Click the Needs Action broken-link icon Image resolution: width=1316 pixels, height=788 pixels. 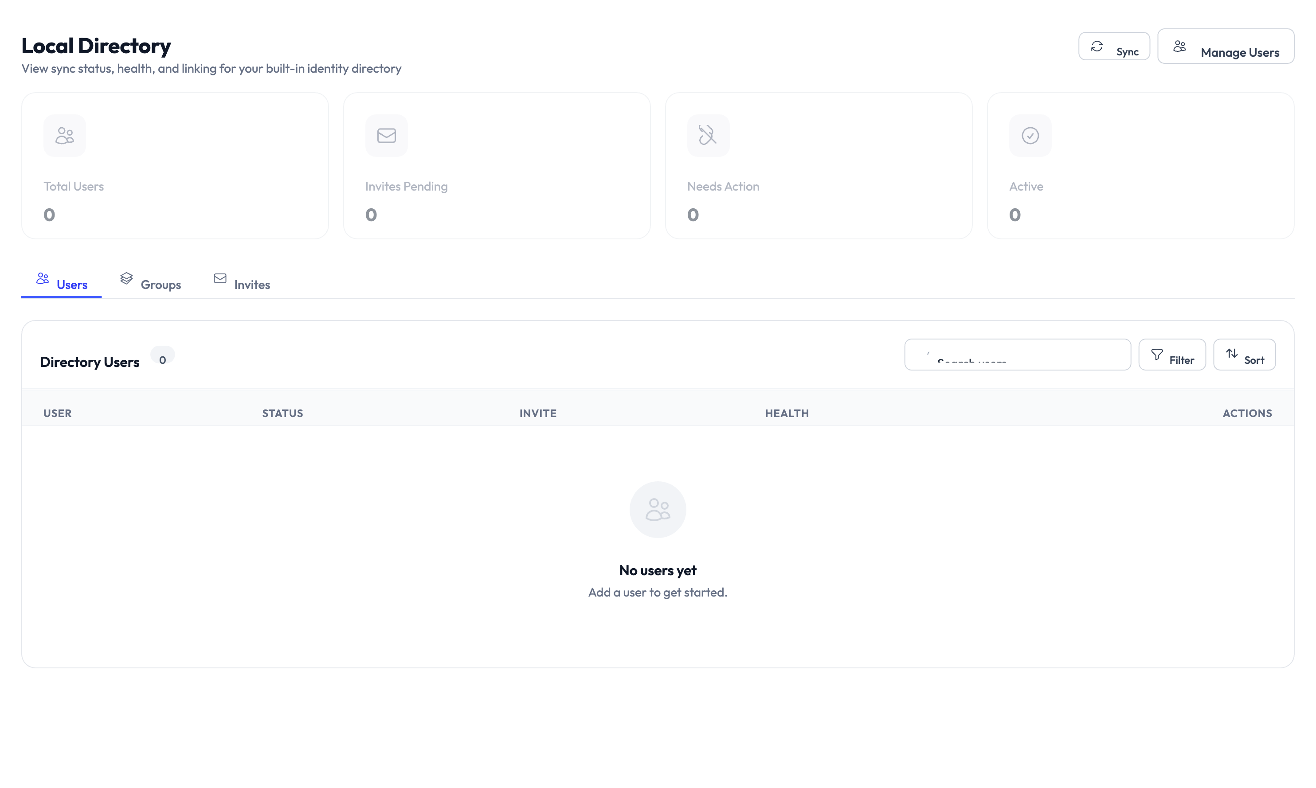click(x=708, y=135)
